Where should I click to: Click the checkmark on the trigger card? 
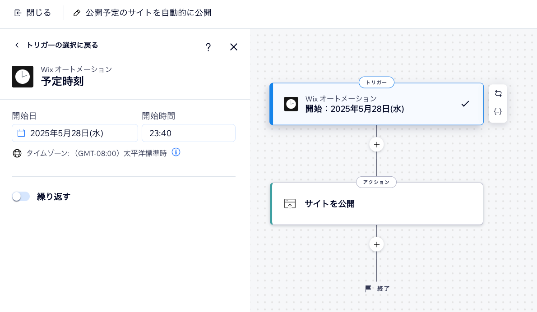(465, 104)
